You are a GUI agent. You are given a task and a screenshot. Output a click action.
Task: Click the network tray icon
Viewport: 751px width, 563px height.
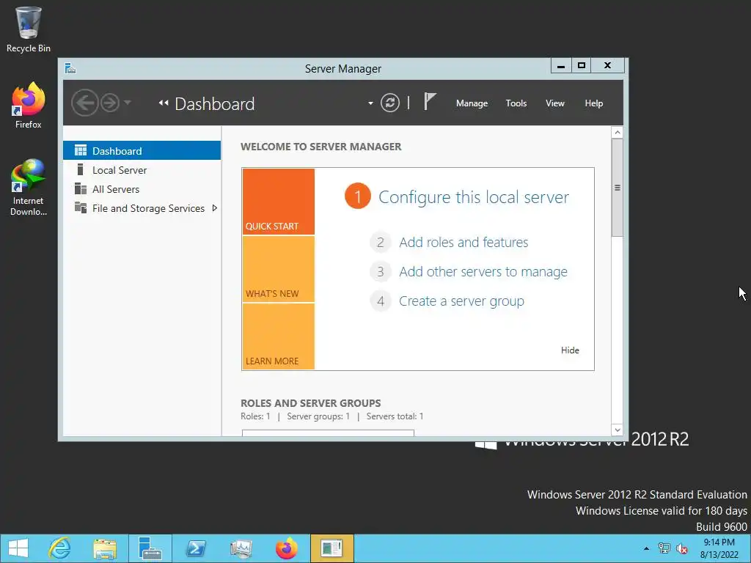point(664,548)
